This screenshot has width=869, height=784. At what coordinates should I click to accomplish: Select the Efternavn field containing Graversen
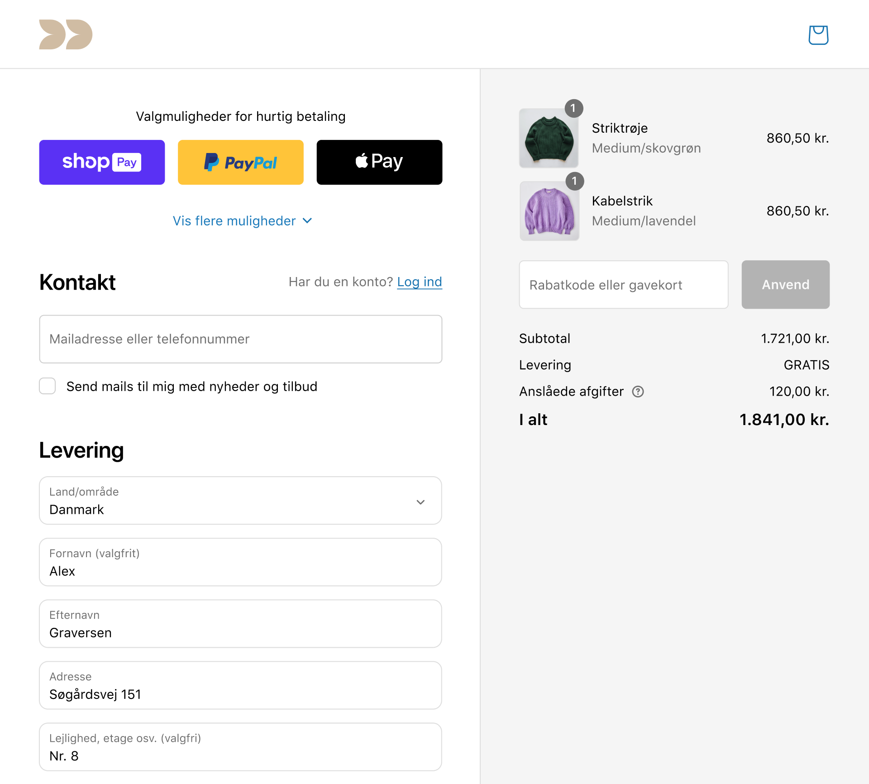point(240,624)
